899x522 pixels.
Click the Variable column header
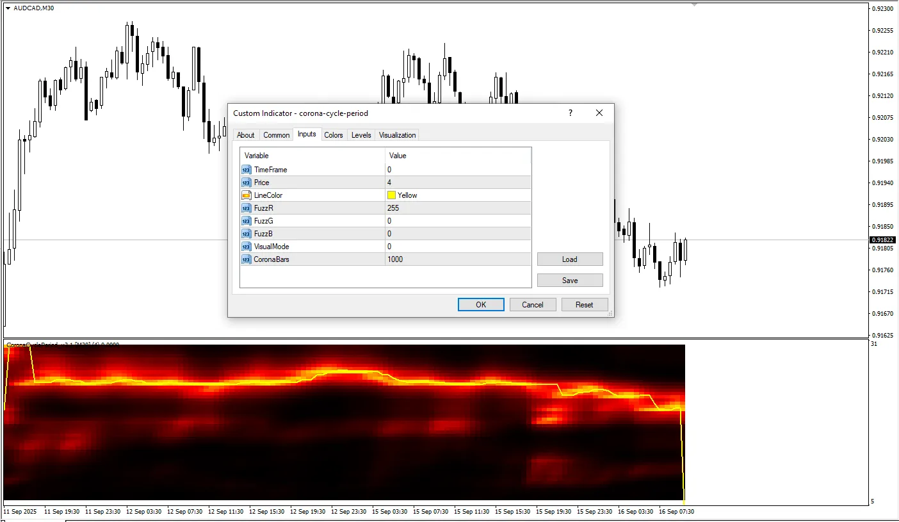[312, 156]
